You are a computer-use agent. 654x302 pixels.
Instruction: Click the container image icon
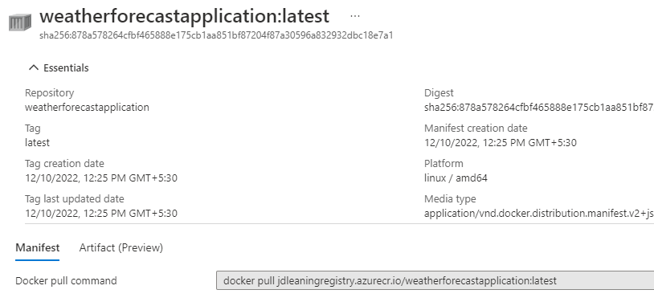point(20,22)
